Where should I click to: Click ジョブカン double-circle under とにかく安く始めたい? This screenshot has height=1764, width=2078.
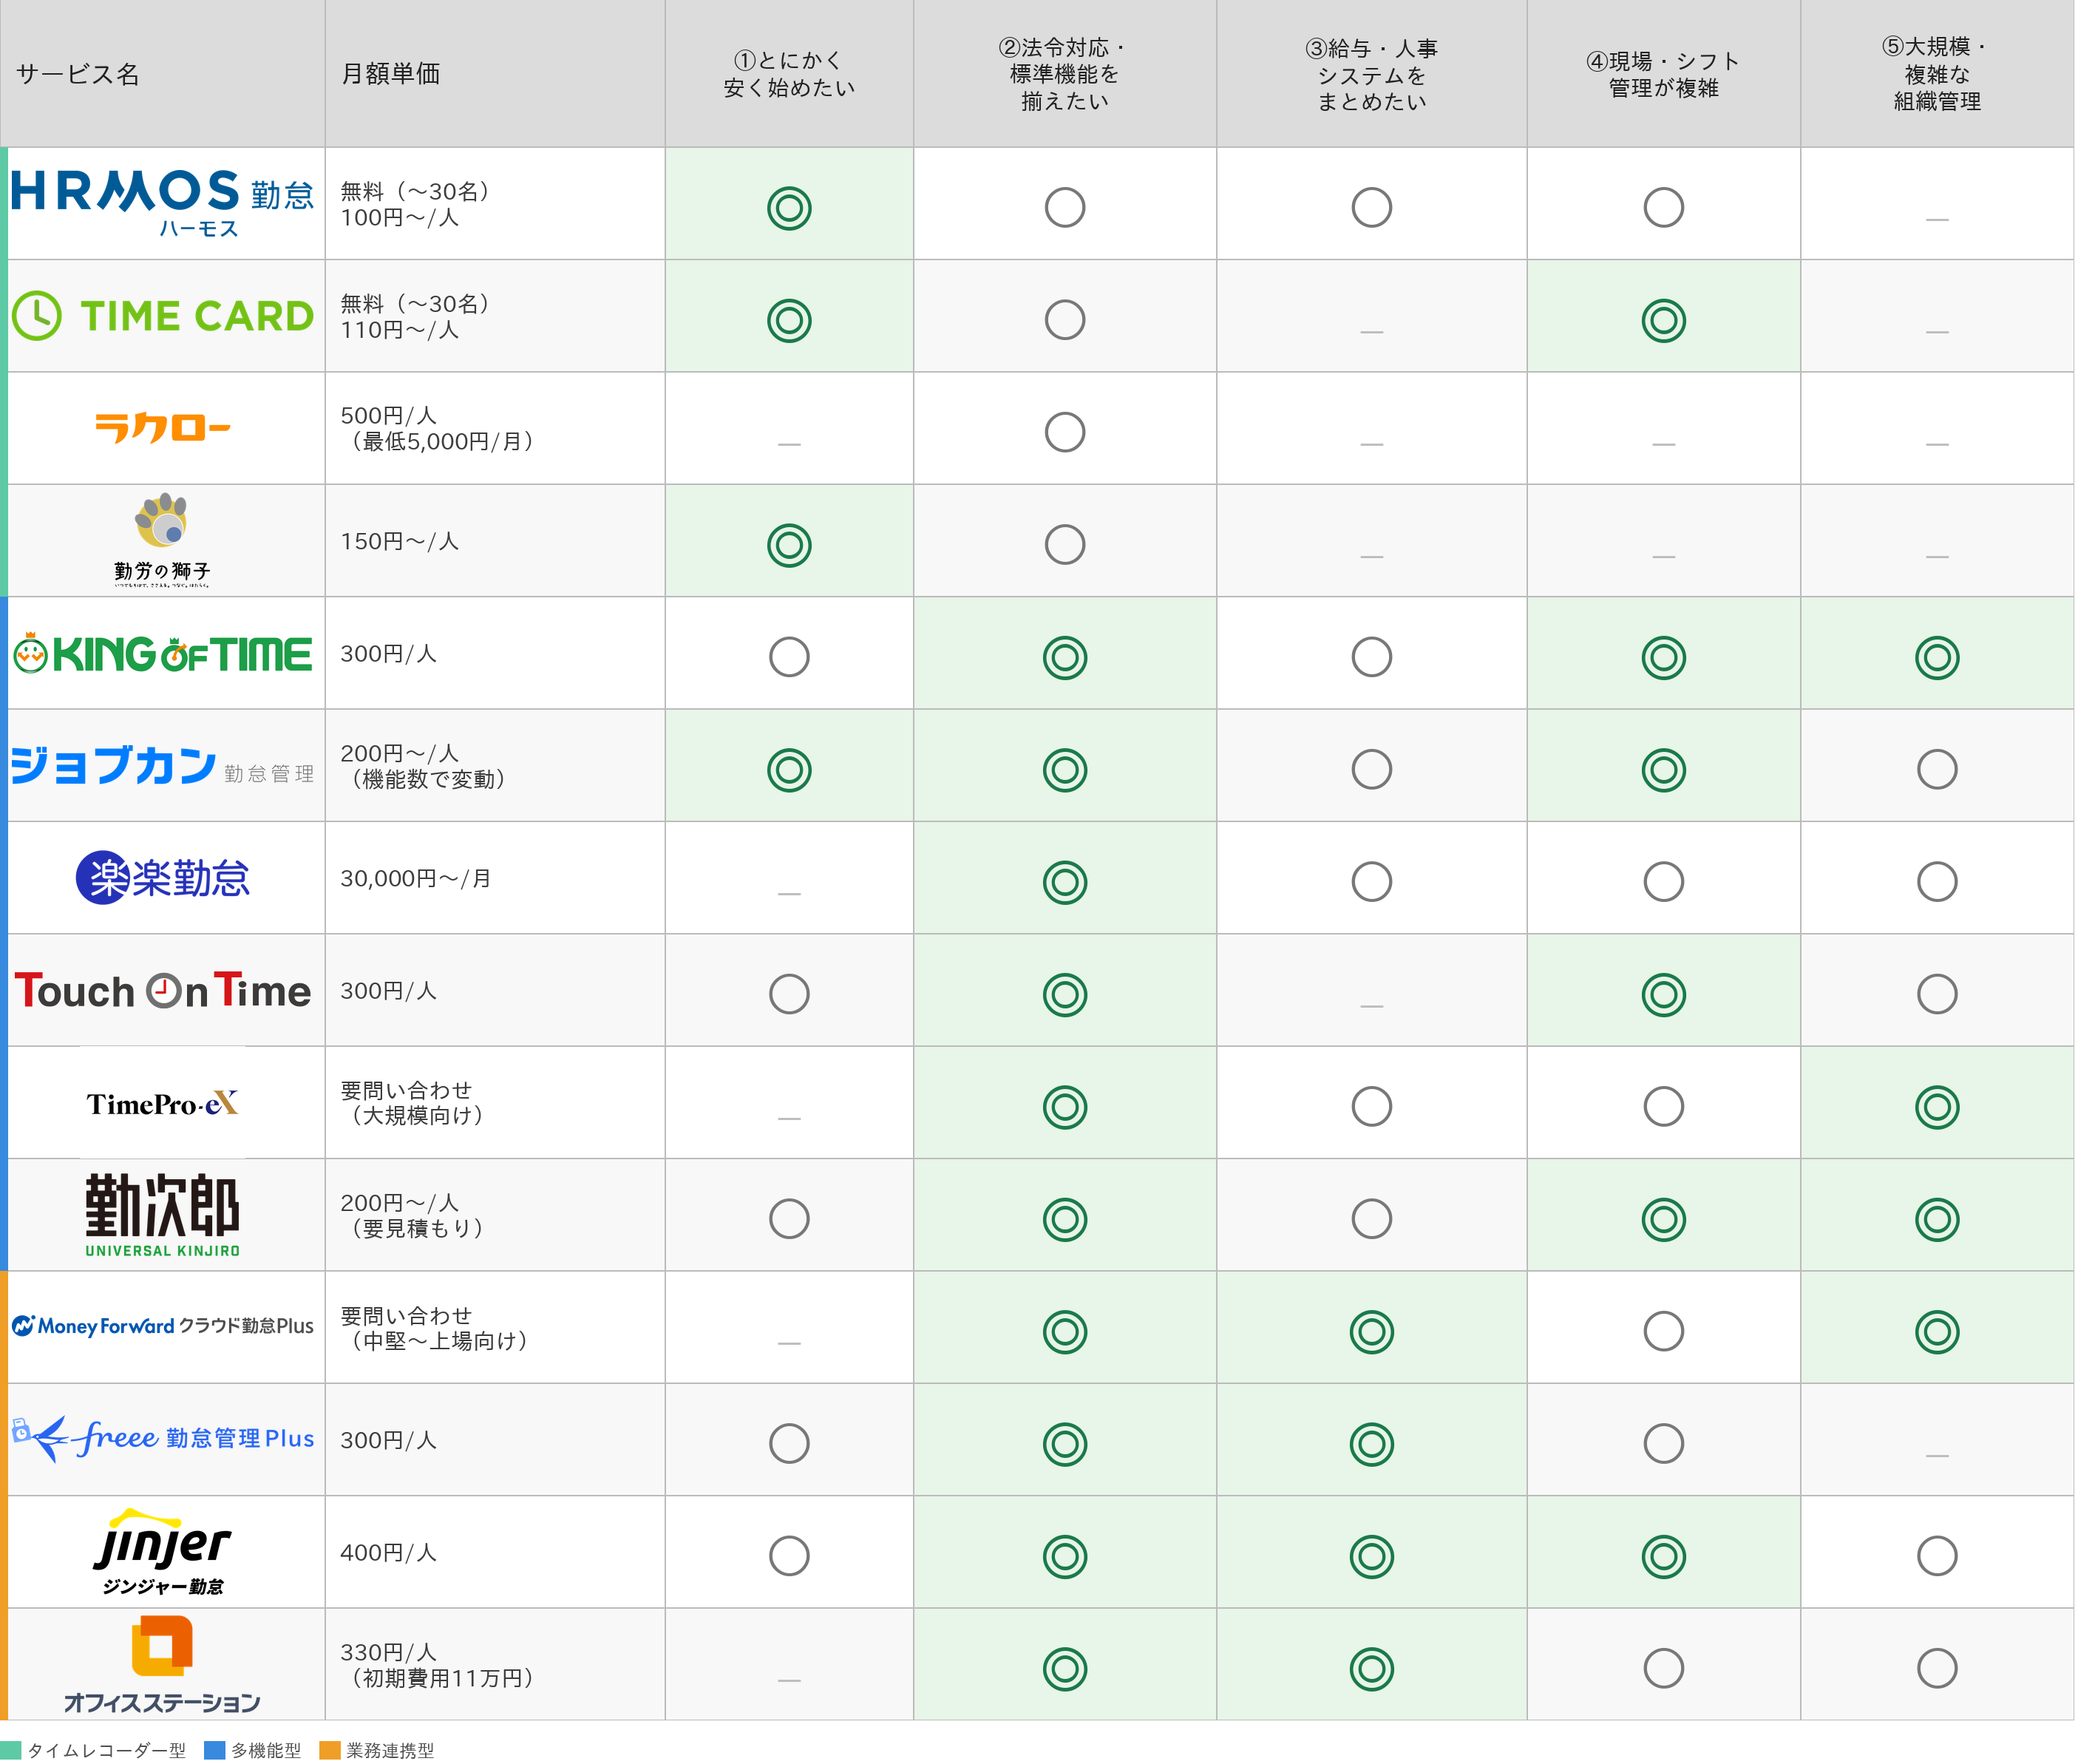[789, 770]
